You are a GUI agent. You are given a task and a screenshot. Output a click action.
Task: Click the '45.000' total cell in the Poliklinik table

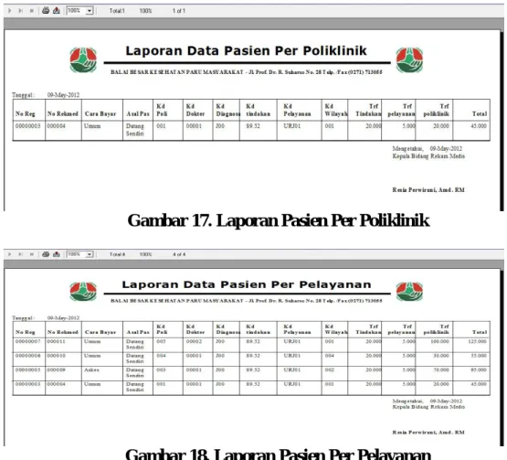479,126
